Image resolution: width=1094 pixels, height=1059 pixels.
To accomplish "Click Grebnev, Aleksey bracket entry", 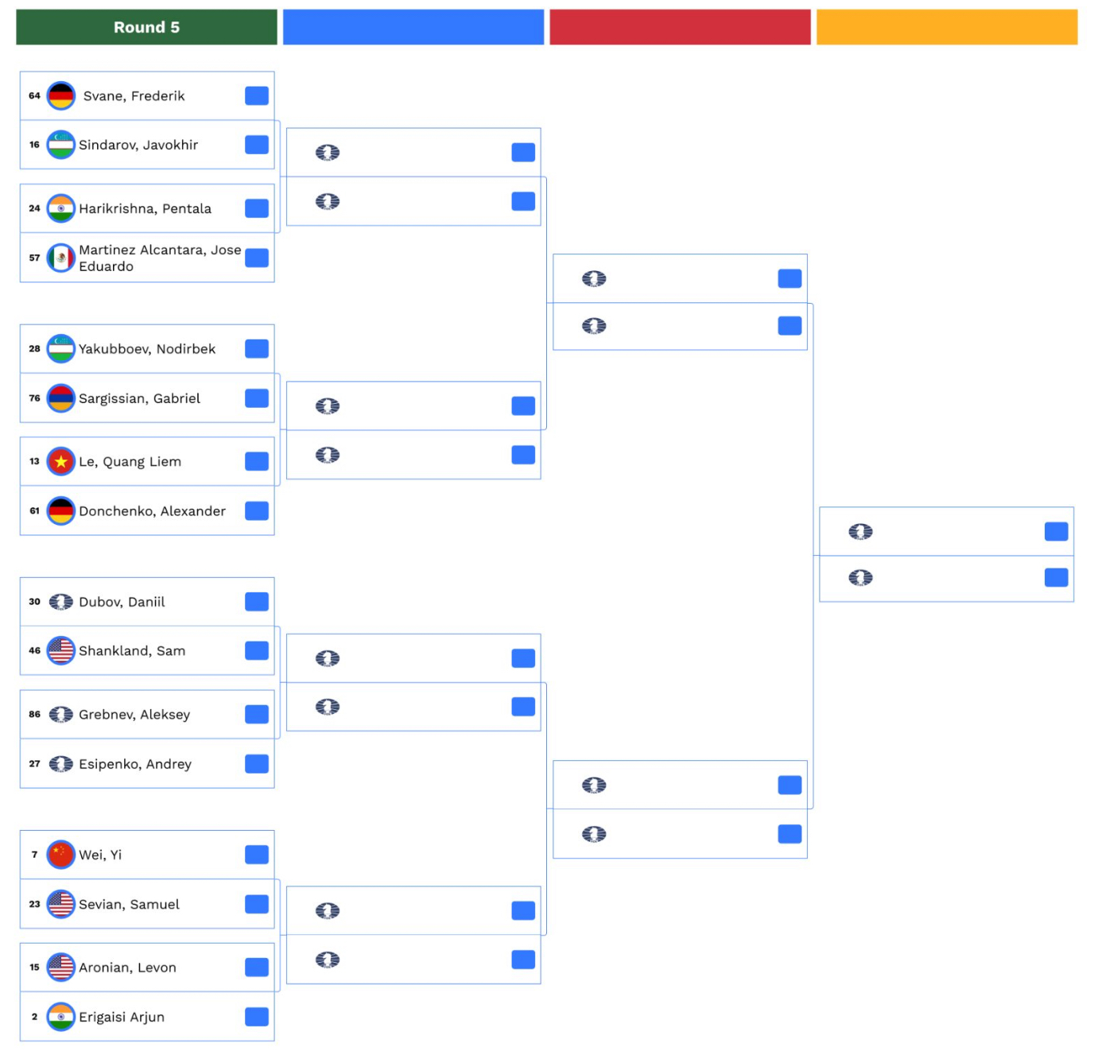I will pos(134,715).
